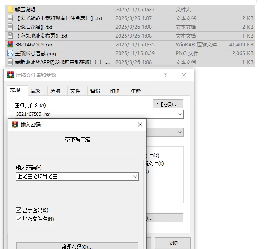
Task: Click the 整理密码(O)... button
Action: pos(77,246)
